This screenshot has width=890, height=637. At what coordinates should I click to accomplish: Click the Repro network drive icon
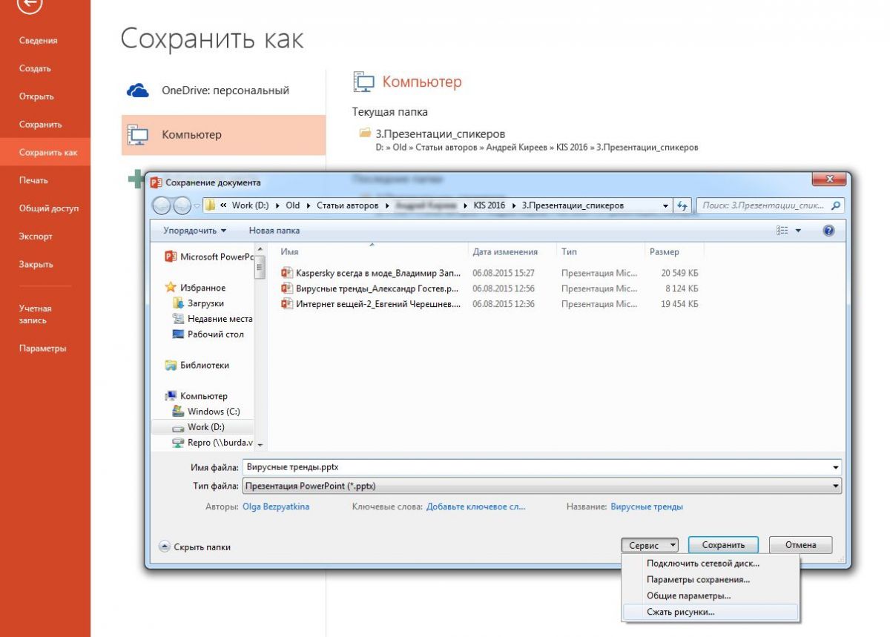pyautogui.click(x=178, y=443)
